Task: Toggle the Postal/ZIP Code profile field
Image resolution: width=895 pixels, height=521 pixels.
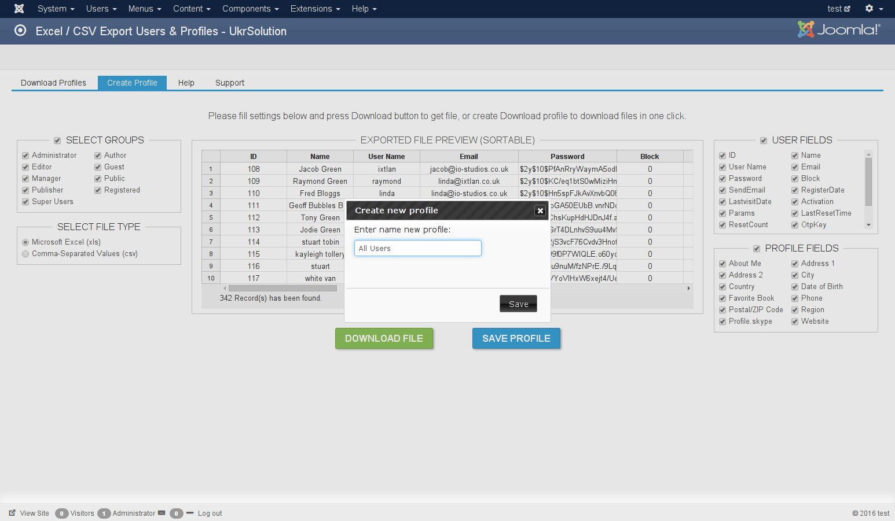Action: pyautogui.click(x=722, y=310)
